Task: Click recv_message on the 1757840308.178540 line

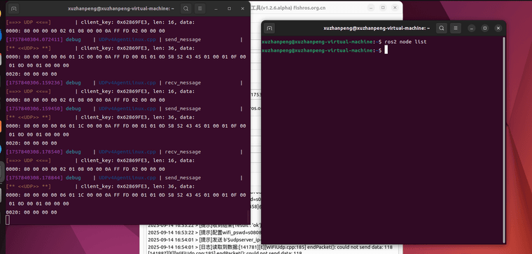Action: click(x=183, y=152)
